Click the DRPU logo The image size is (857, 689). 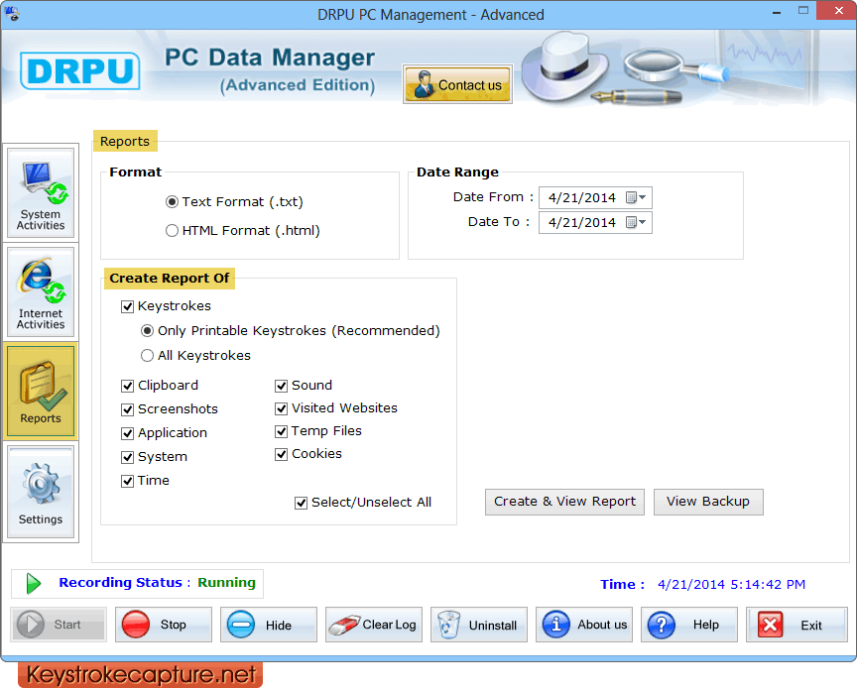(x=79, y=70)
